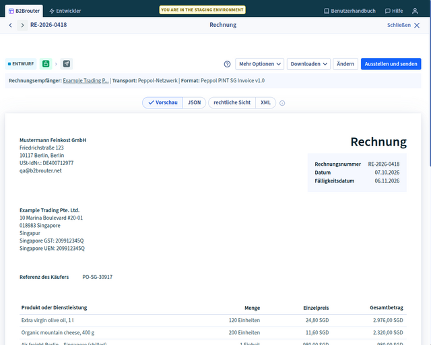This screenshot has height=345, width=431.
Task: Click the green lock status icon
Action: tap(46, 64)
